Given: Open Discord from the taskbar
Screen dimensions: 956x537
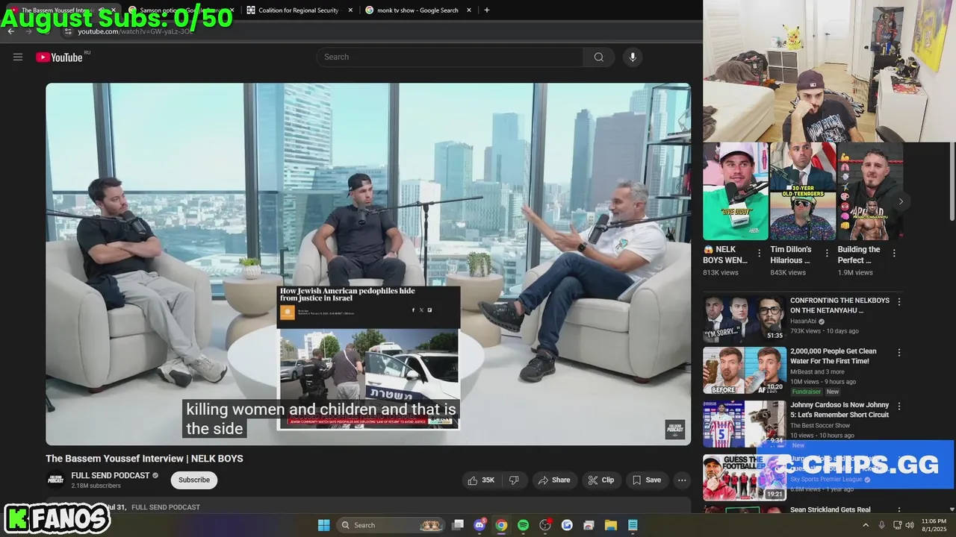Looking at the screenshot, I should point(479,525).
